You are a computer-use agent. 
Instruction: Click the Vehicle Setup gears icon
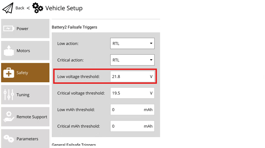pyautogui.click(x=37, y=8)
